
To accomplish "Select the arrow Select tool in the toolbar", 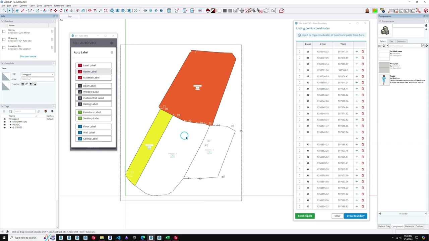I will (x=10, y=11).
